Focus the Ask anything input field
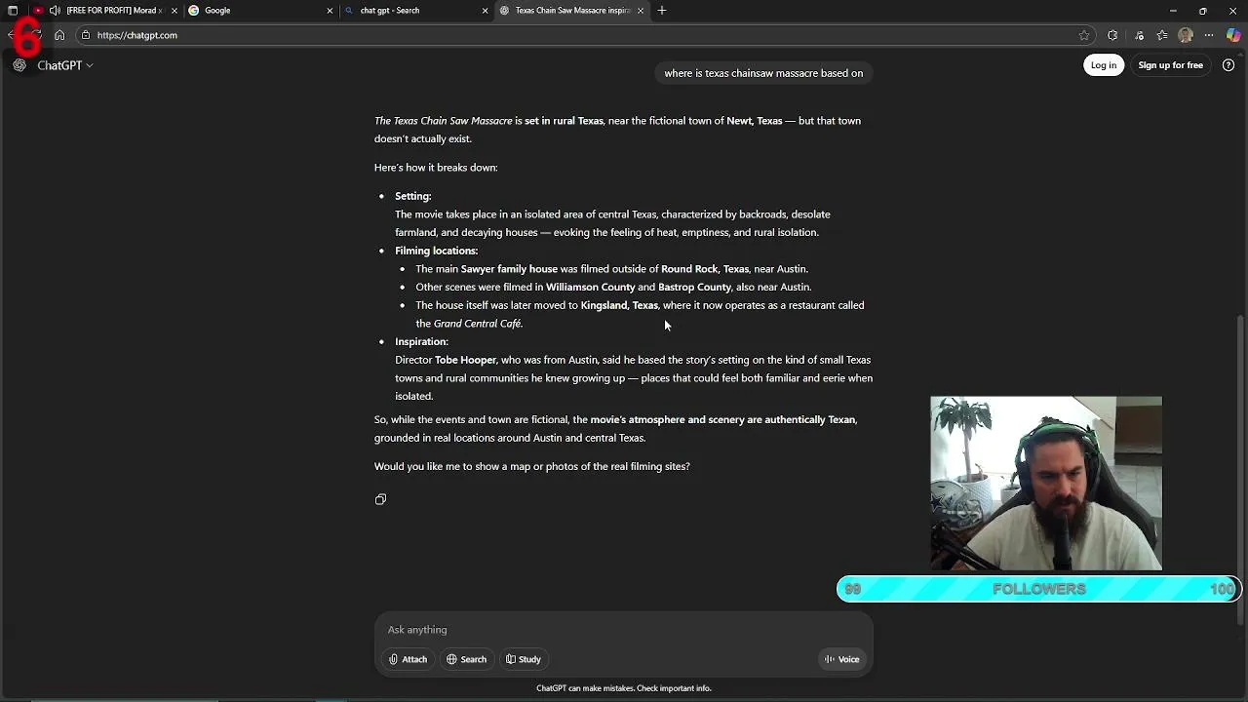1248x702 pixels. (624, 630)
